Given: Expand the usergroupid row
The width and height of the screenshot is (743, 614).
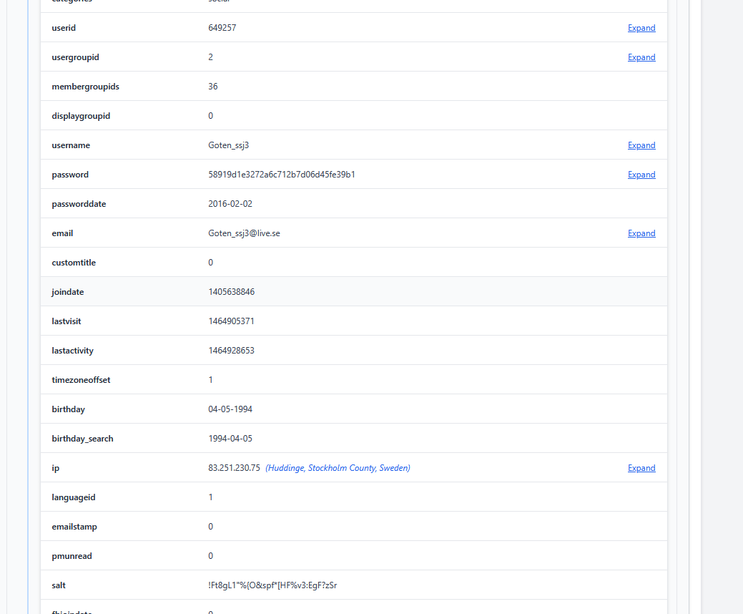Looking at the screenshot, I should (x=641, y=57).
